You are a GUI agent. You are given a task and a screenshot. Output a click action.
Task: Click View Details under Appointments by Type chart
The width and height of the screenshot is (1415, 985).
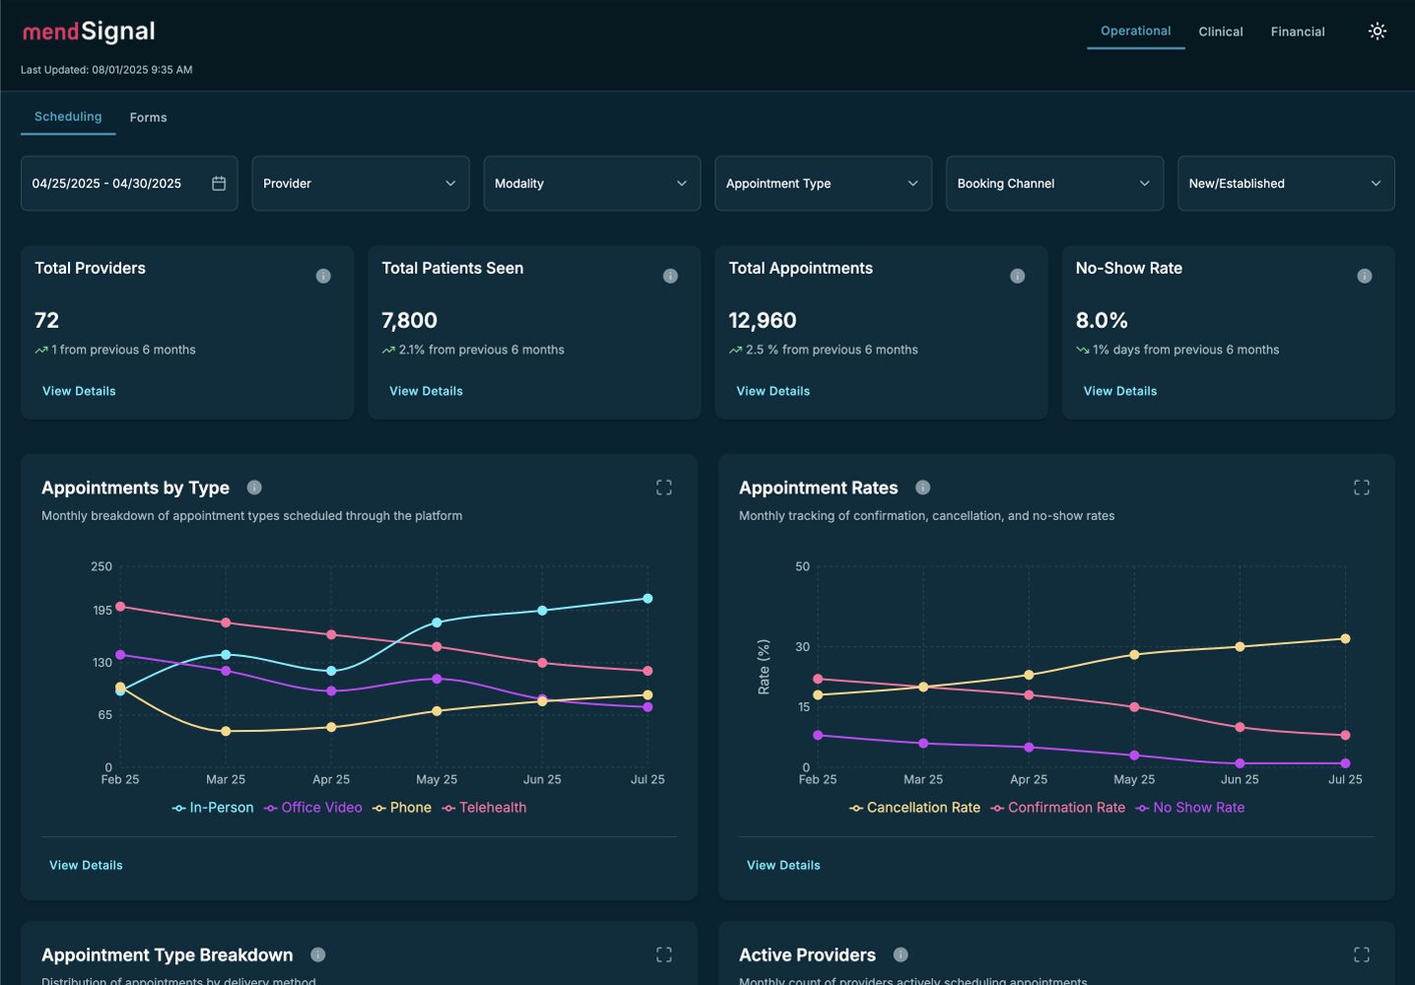86,865
